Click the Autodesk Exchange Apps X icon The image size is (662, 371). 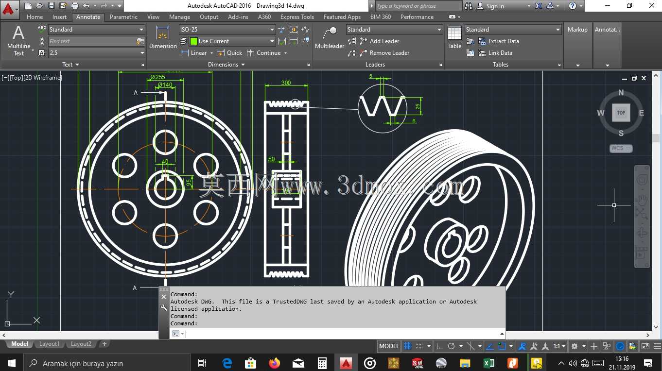point(539,6)
